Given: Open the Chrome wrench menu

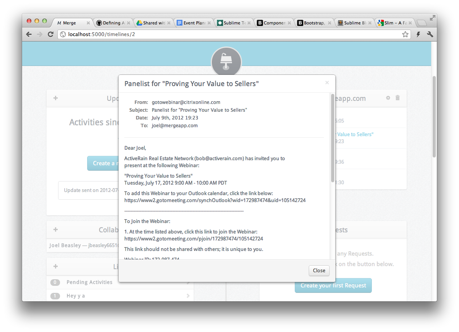Looking at the screenshot, I should (x=430, y=35).
